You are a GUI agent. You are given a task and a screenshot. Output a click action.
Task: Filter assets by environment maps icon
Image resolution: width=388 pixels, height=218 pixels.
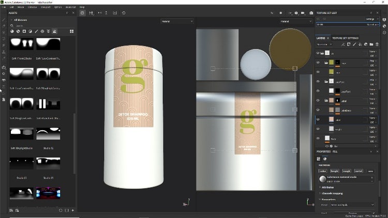(55, 32)
